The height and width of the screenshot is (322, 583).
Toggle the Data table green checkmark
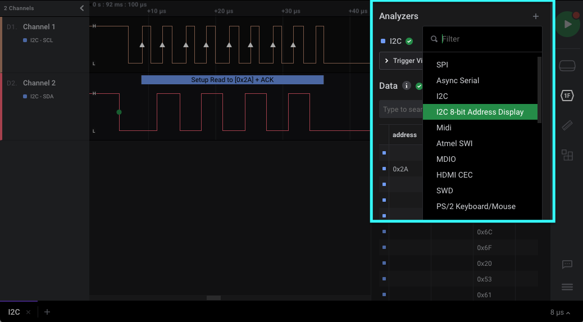click(419, 86)
